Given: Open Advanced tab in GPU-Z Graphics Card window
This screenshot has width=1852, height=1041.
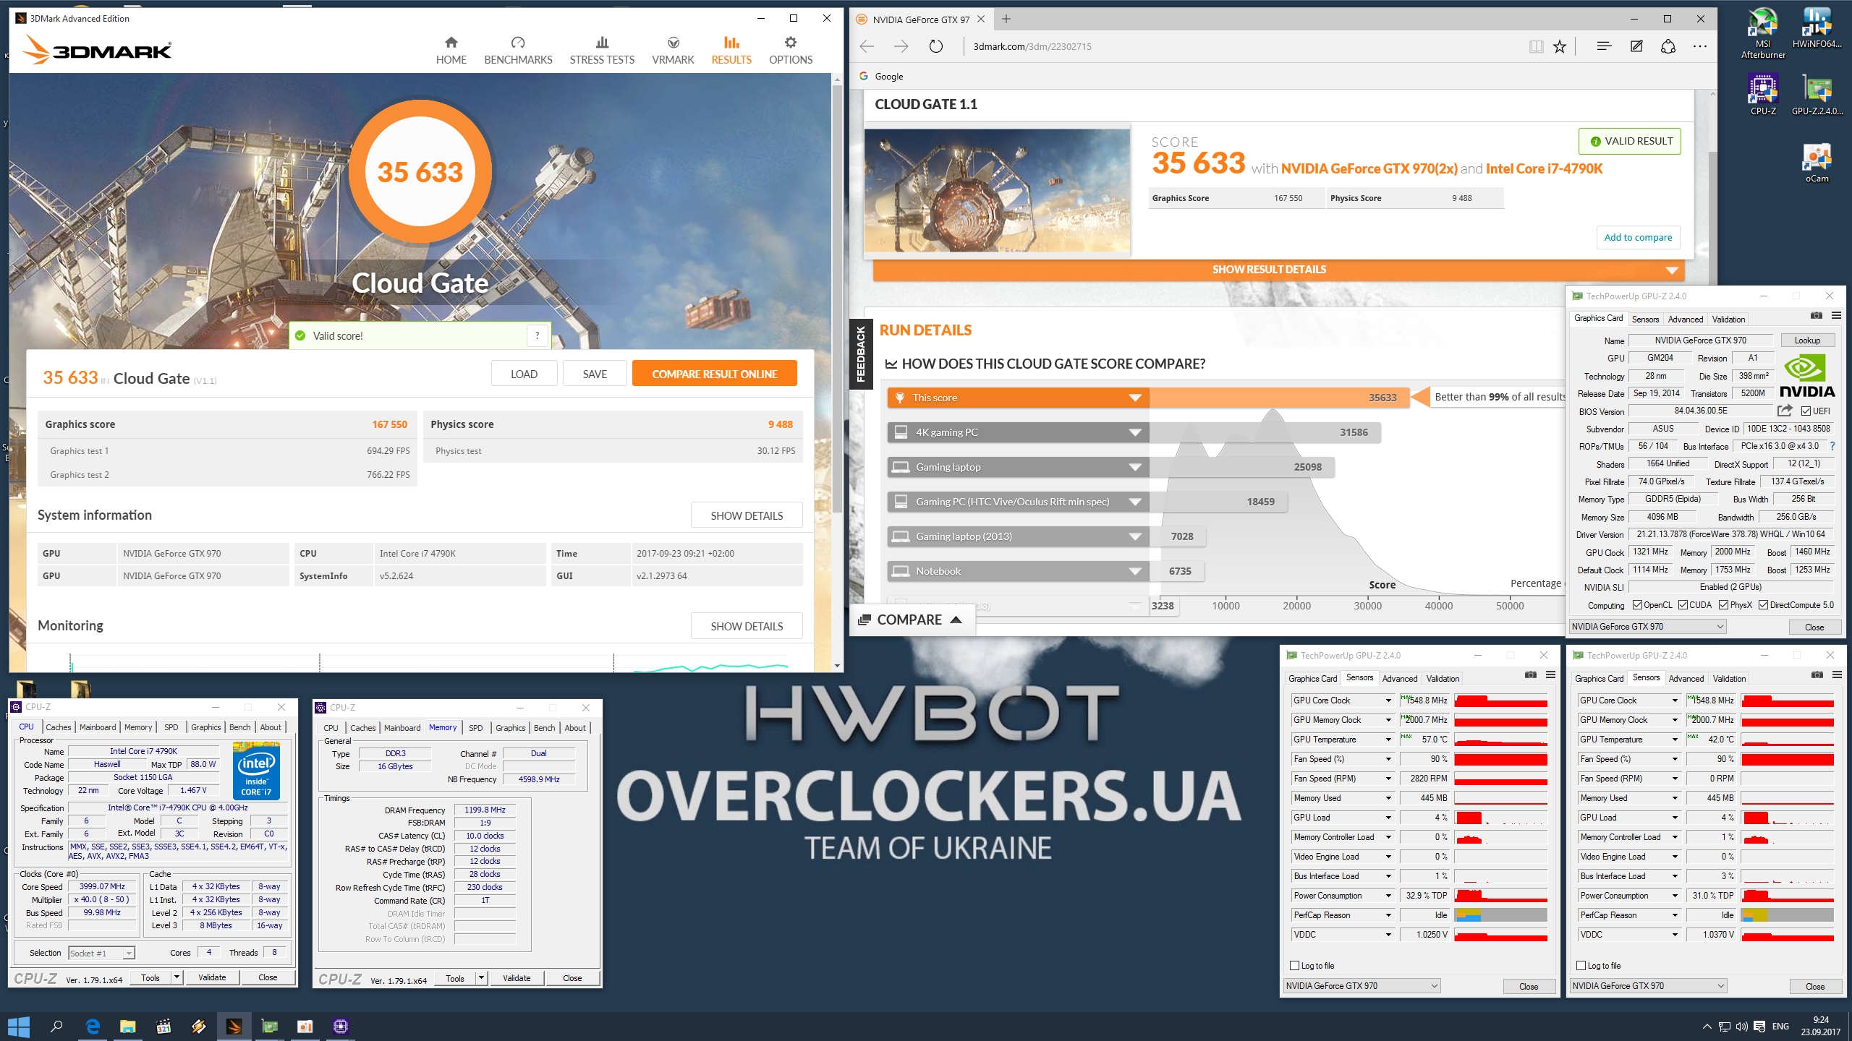Looking at the screenshot, I should pyautogui.click(x=1686, y=319).
